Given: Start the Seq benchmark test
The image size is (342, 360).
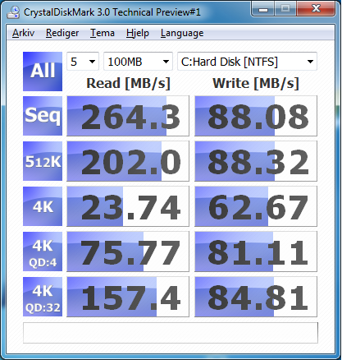Looking at the screenshot, I should (x=43, y=116).
